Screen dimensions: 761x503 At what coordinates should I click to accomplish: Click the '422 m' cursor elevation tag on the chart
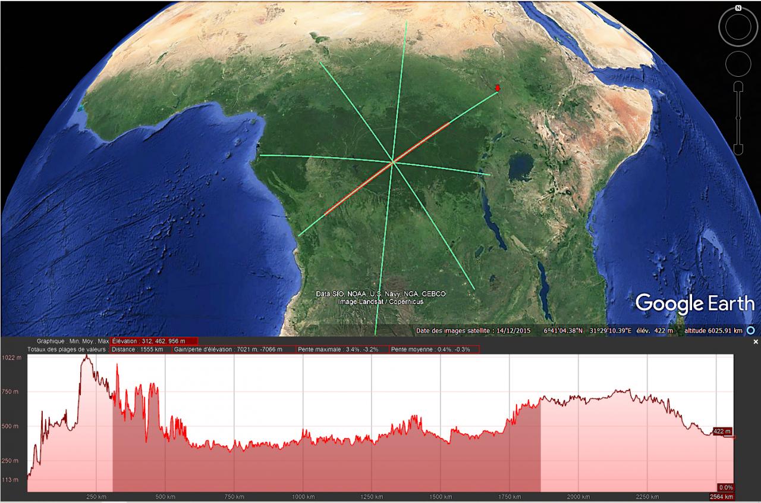722,432
